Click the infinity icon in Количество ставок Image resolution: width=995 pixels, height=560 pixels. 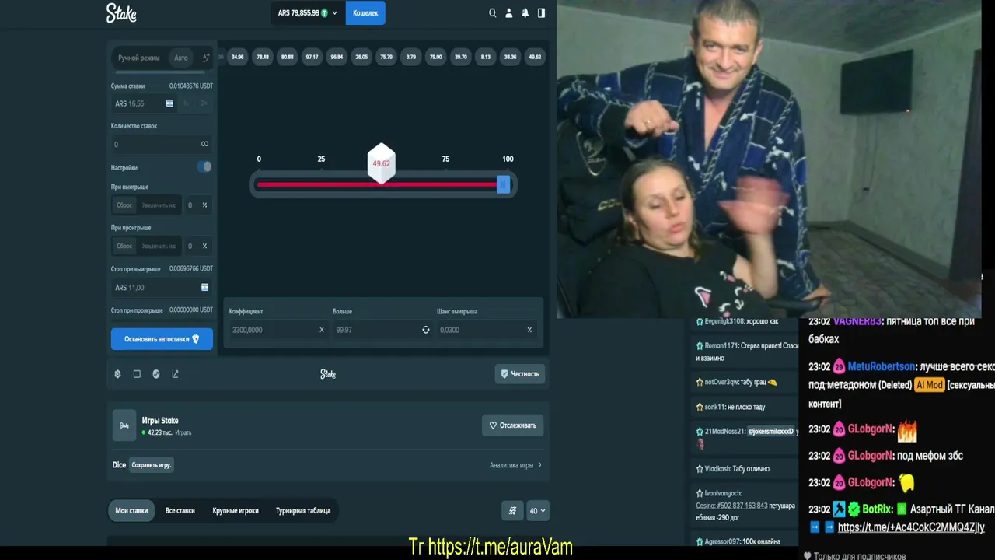click(x=205, y=144)
